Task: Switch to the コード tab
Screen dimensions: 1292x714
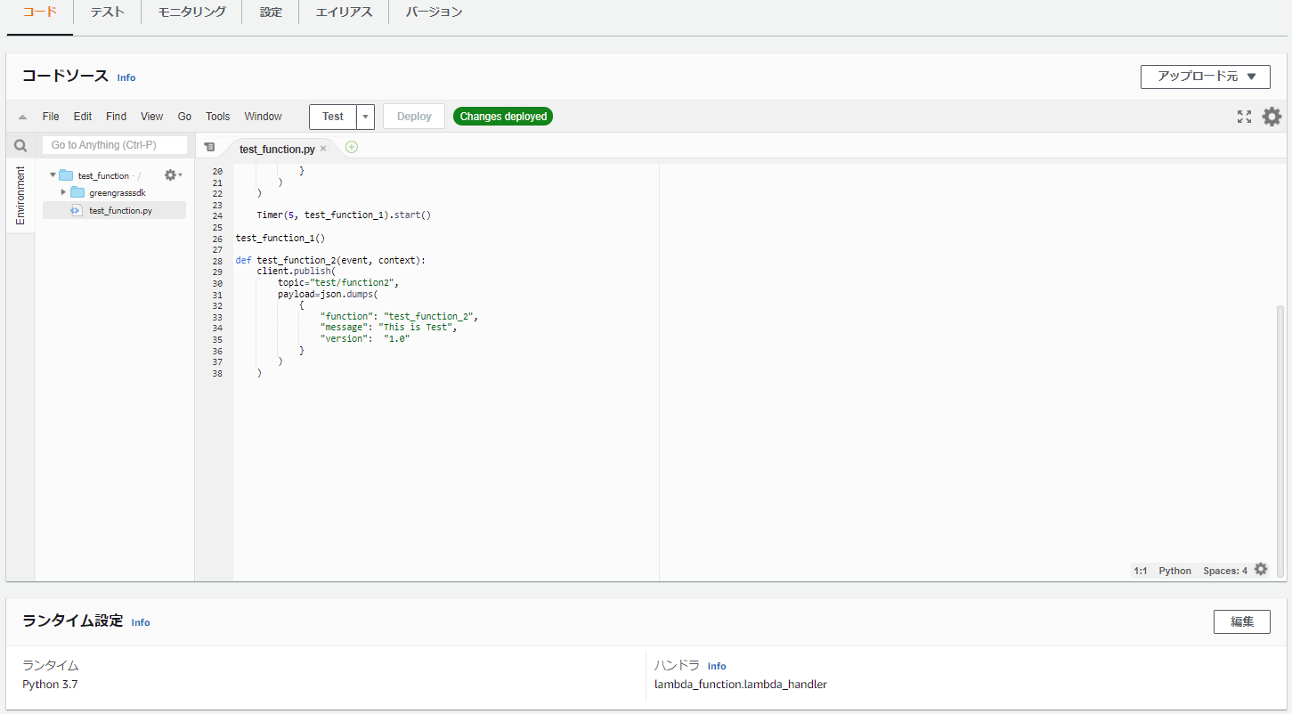Action: 39,12
